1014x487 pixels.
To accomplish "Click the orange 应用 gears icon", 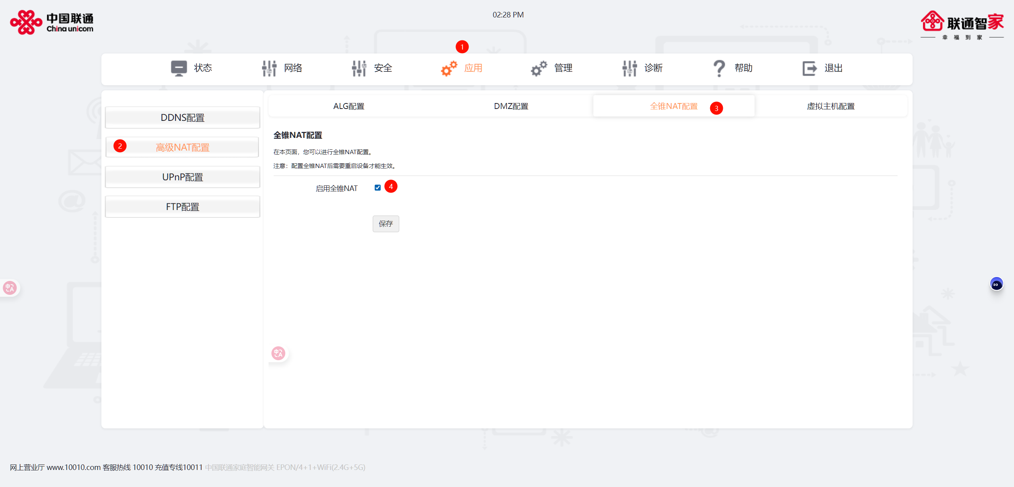I will (449, 68).
